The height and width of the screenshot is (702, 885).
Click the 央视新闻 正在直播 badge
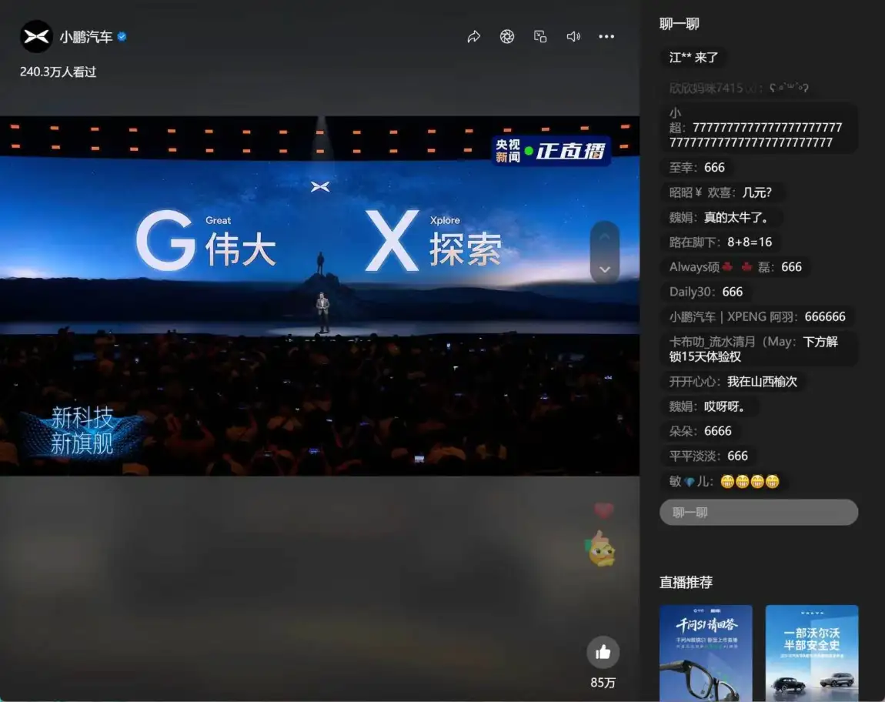tap(551, 151)
